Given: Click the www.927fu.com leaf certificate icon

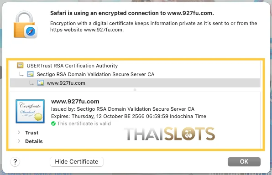Looking at the screenshot, I should coord(41,83).
